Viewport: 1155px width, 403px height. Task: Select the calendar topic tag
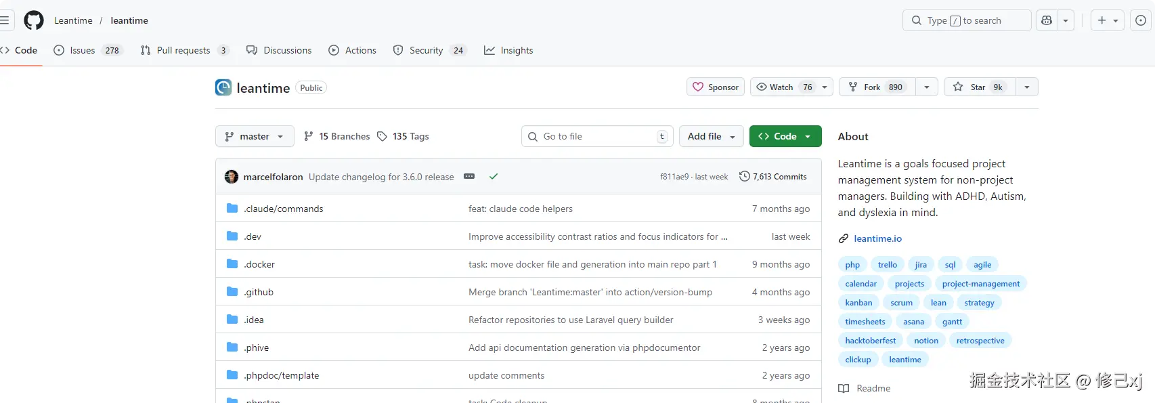click(861, 284)
